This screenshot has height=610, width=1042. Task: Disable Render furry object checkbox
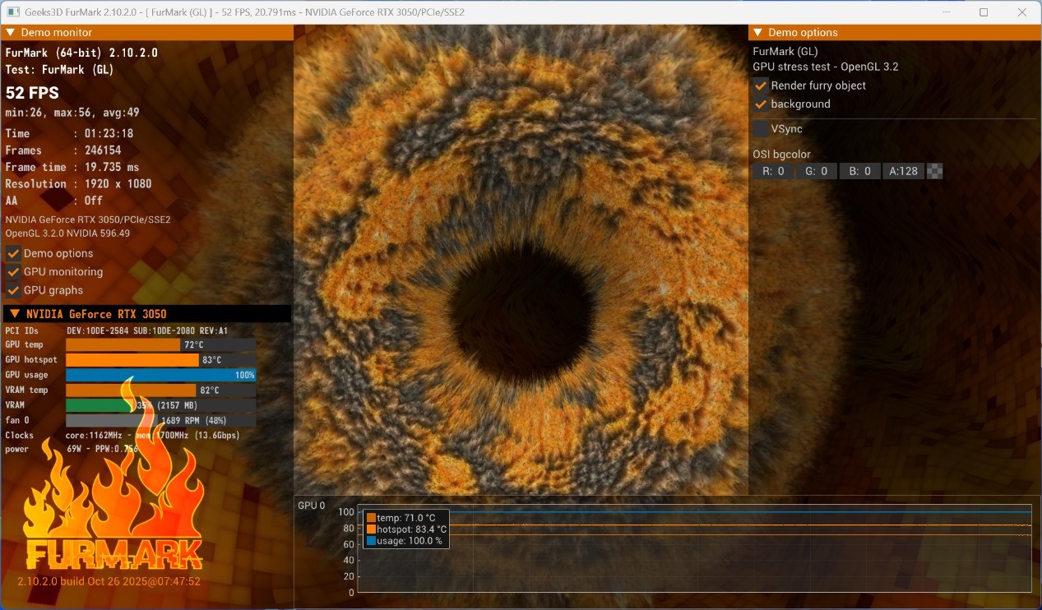coord(761,85)
